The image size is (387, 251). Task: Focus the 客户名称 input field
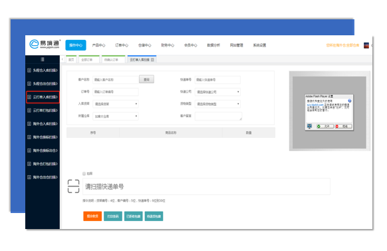point(116,80)
